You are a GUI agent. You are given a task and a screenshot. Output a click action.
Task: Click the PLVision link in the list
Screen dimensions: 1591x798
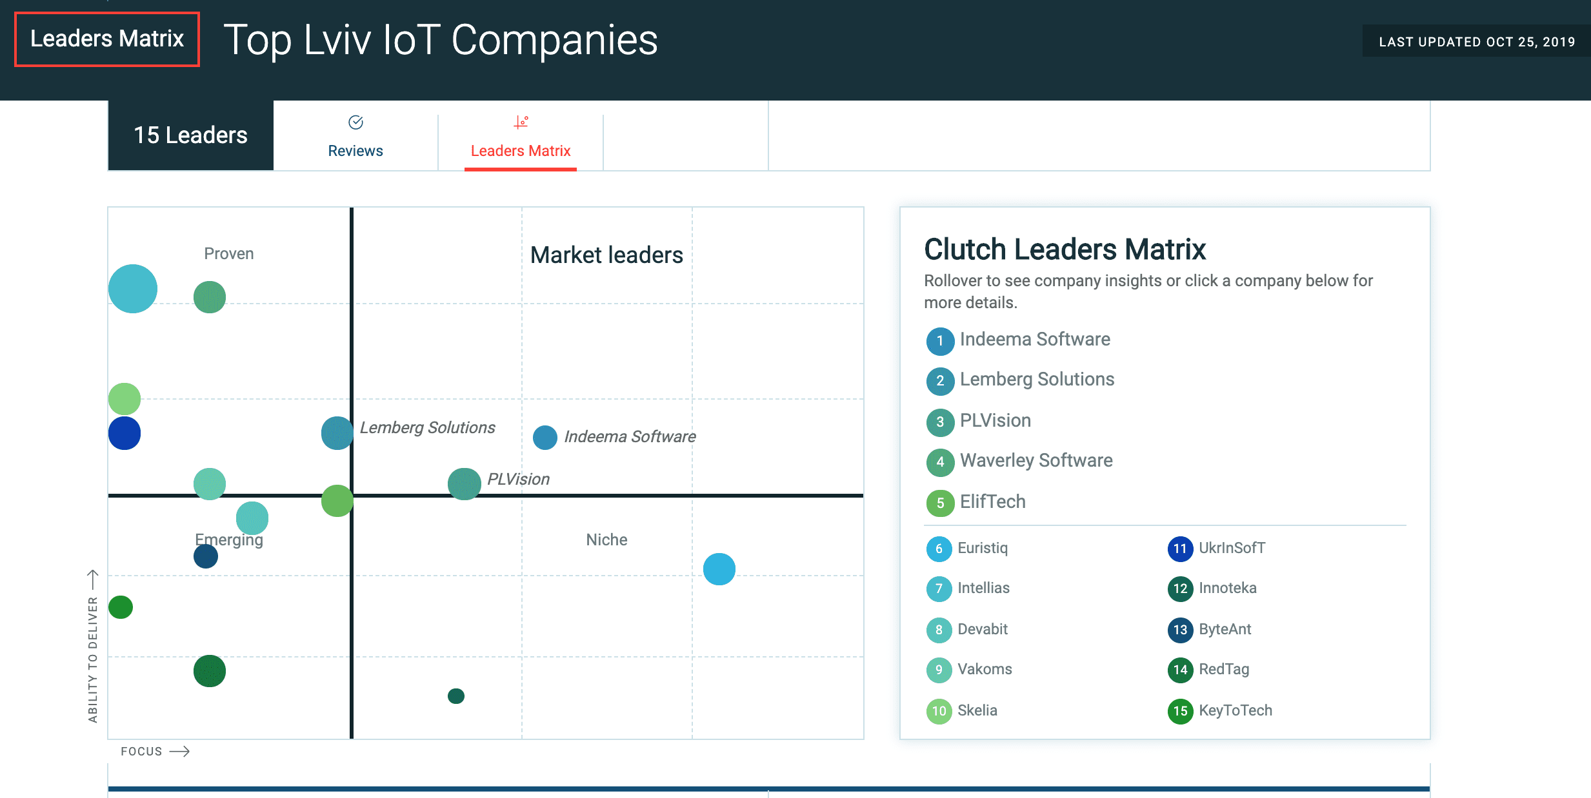995,421
